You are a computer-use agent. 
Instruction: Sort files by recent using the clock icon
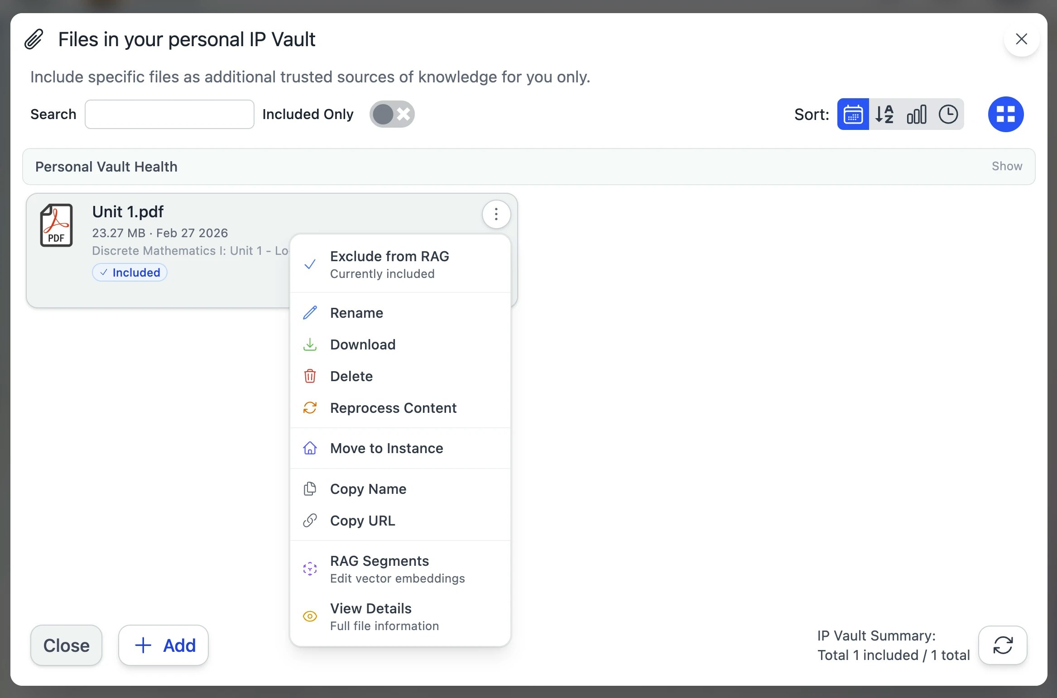click(949, 114)
